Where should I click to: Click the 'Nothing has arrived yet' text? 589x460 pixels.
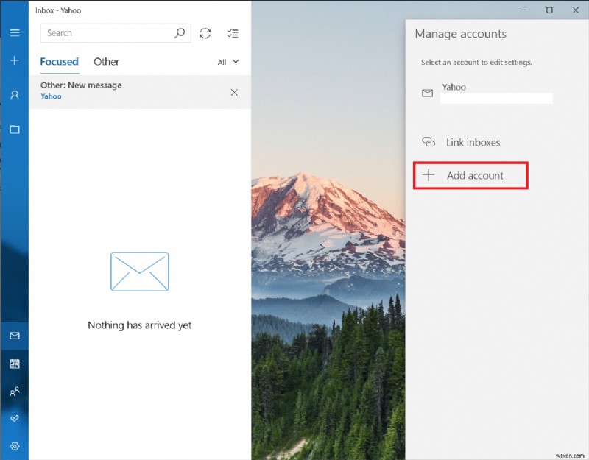point(139,325)
